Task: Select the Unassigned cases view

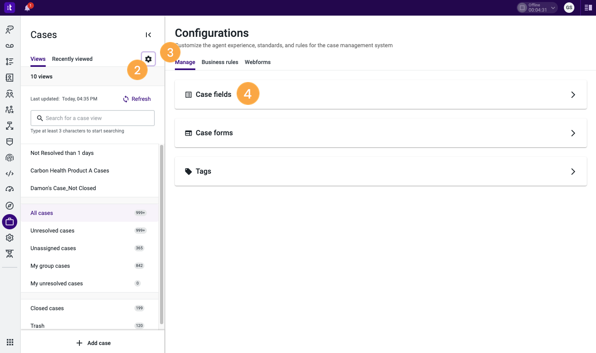Action: click(x=90, y=248)
